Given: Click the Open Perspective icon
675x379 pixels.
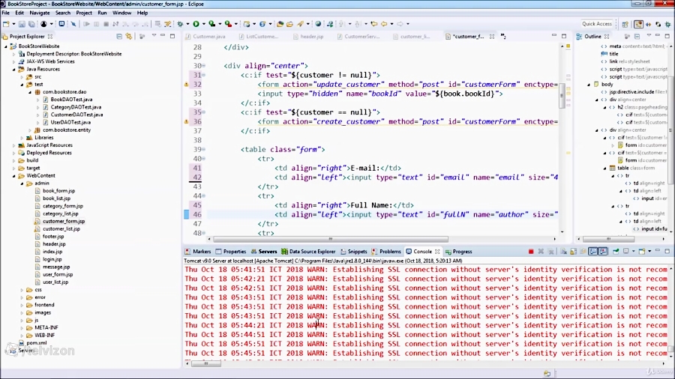Looking at the screenshot, I should pyautogui.click(x=625, y=24).
